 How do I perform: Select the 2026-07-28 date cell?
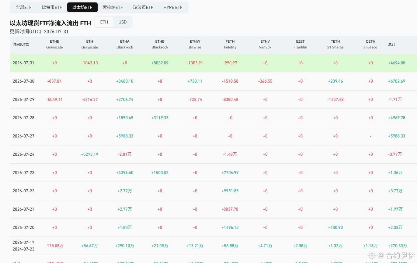(23, 118)
